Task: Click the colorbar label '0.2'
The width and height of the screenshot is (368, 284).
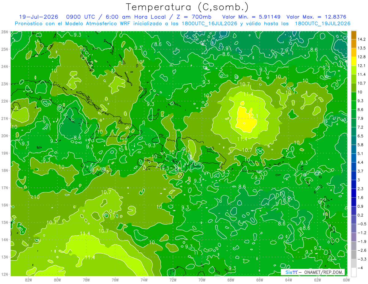Action: coord(360,215)
